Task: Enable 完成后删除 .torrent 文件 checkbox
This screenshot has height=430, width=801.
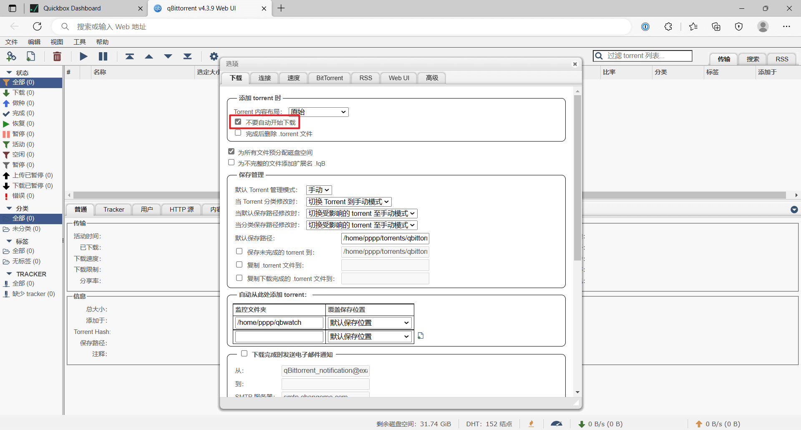Action: (x=238, y=133)
